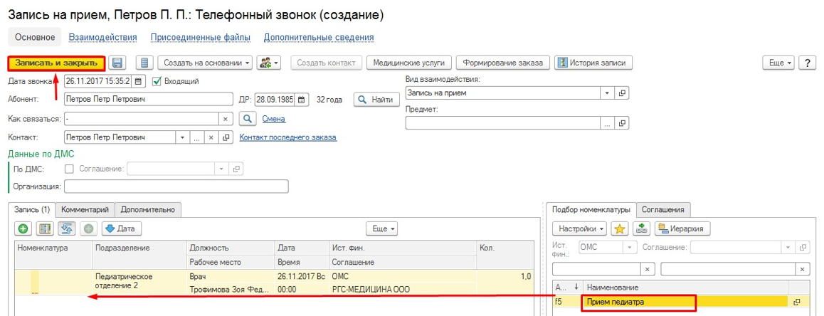Click the green plus add-row icon

(x=23, y=228)
